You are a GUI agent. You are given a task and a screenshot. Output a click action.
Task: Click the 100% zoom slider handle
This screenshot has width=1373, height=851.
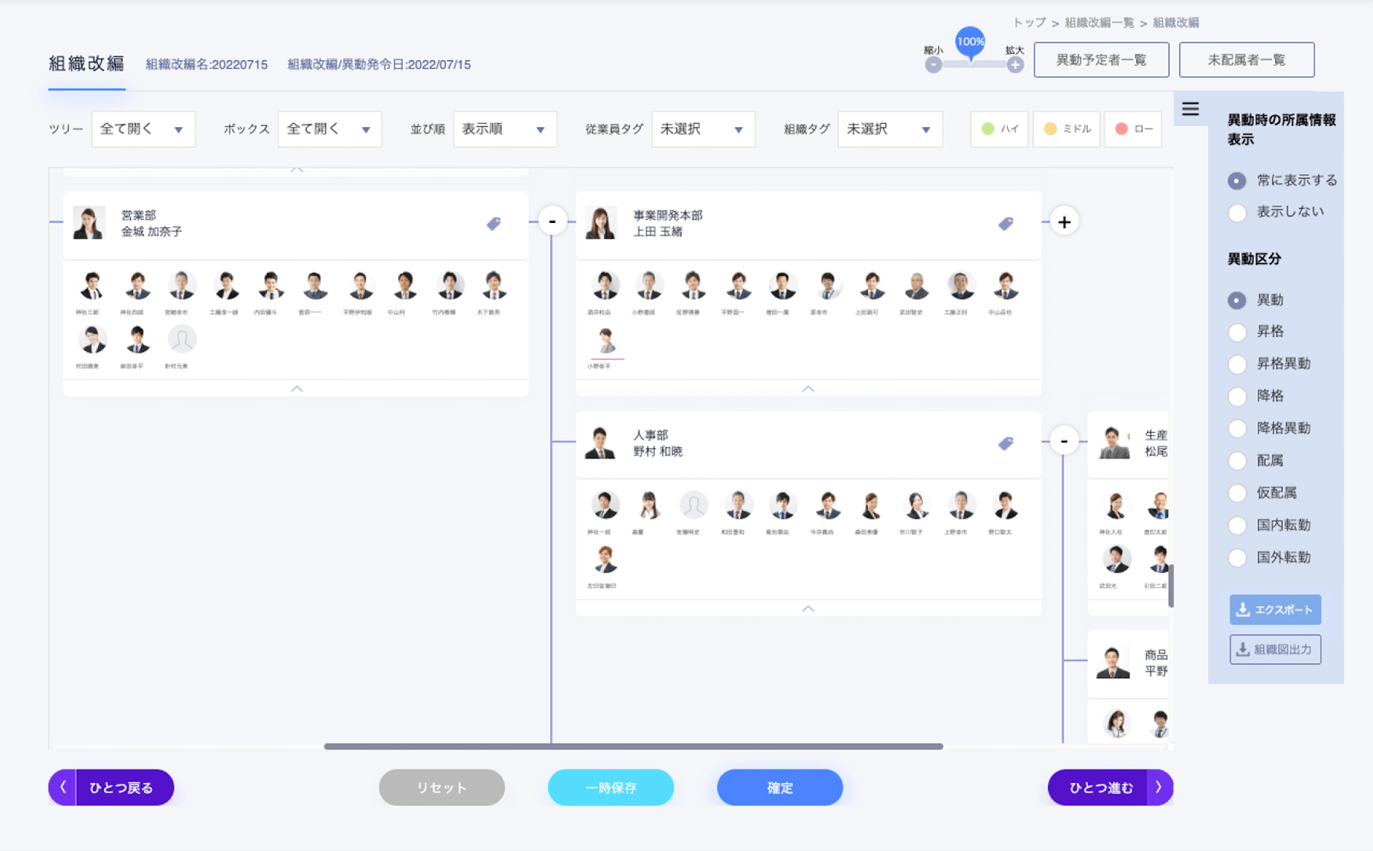point(970,43)
